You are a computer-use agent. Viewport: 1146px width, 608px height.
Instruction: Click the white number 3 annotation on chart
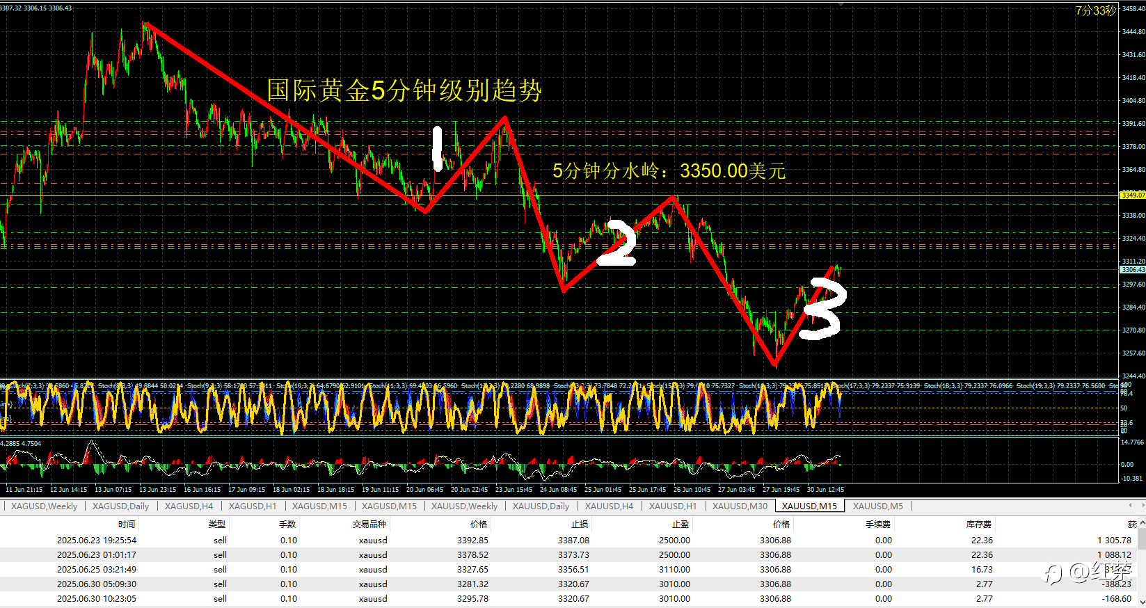(x=822, y=307)
